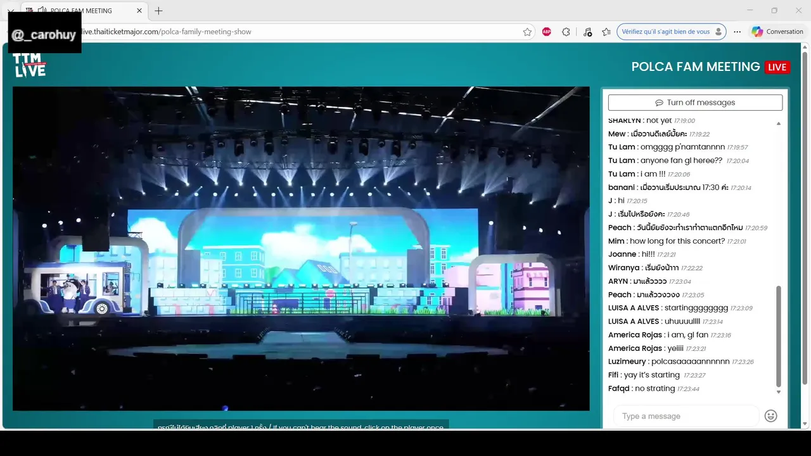The height and width of the screenshot is (456, 811).
Task: Open the emoji picker in chat
Action: 770,416
